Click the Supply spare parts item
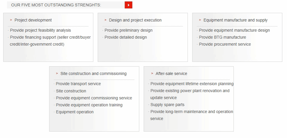The image size is (287, 138). click(x=167, y=105)
